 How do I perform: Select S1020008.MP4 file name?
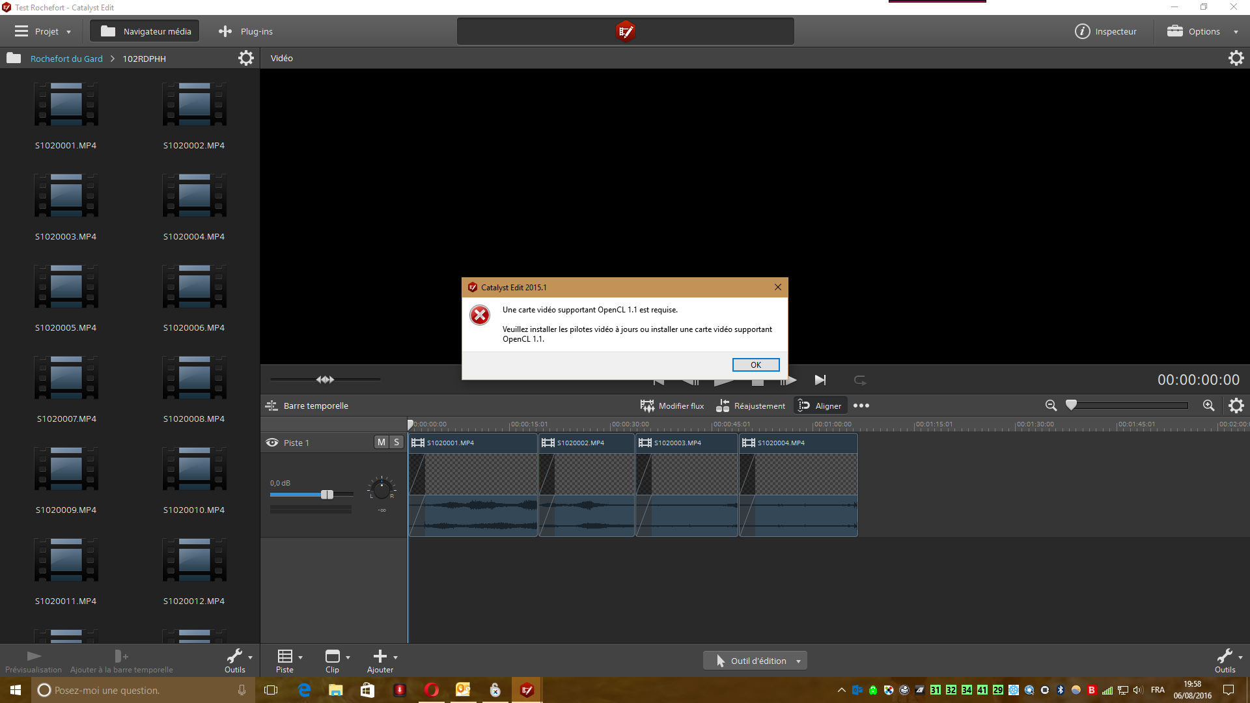(x=194, y=419)
